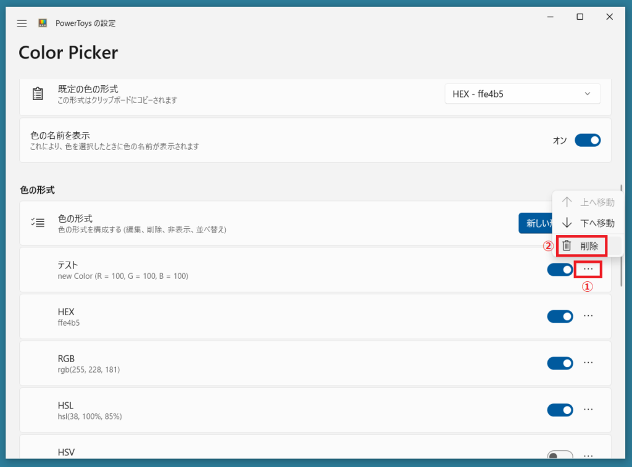This screenshot has width=632, height=467.
Task: Click the Color Picker page title
Action: tap(69, 52)
